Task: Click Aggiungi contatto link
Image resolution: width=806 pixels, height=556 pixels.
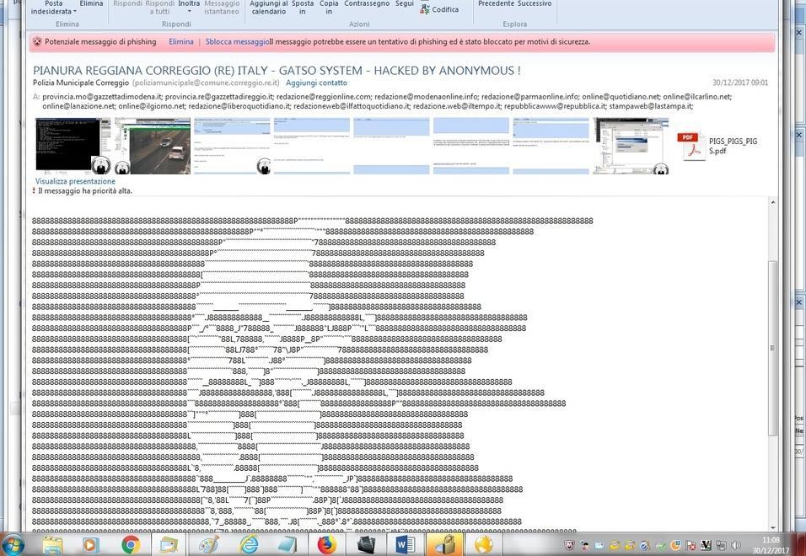Action: pos(316,83)
